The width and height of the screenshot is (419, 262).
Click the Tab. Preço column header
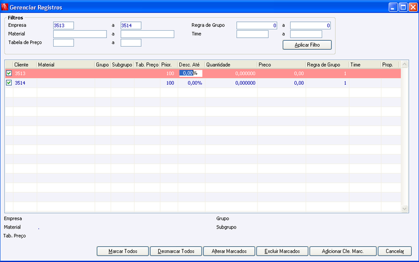[147, 65]
